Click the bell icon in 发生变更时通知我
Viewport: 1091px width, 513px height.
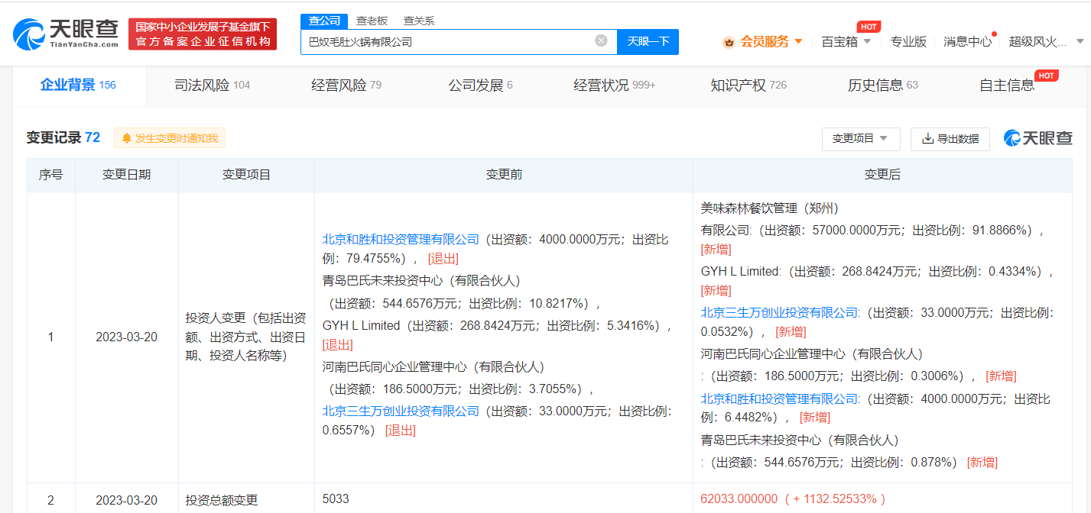(126, 138)
